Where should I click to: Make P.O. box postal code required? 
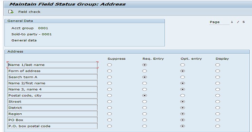pos(144,126)
